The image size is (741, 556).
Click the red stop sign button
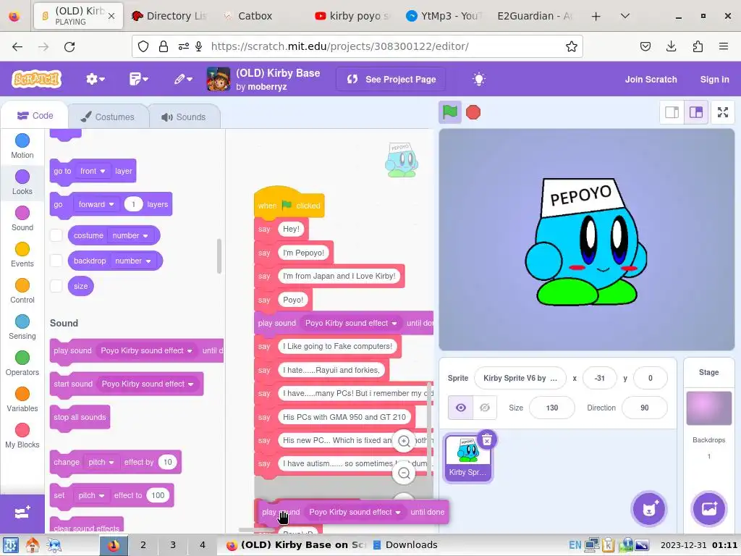point(473,112)
